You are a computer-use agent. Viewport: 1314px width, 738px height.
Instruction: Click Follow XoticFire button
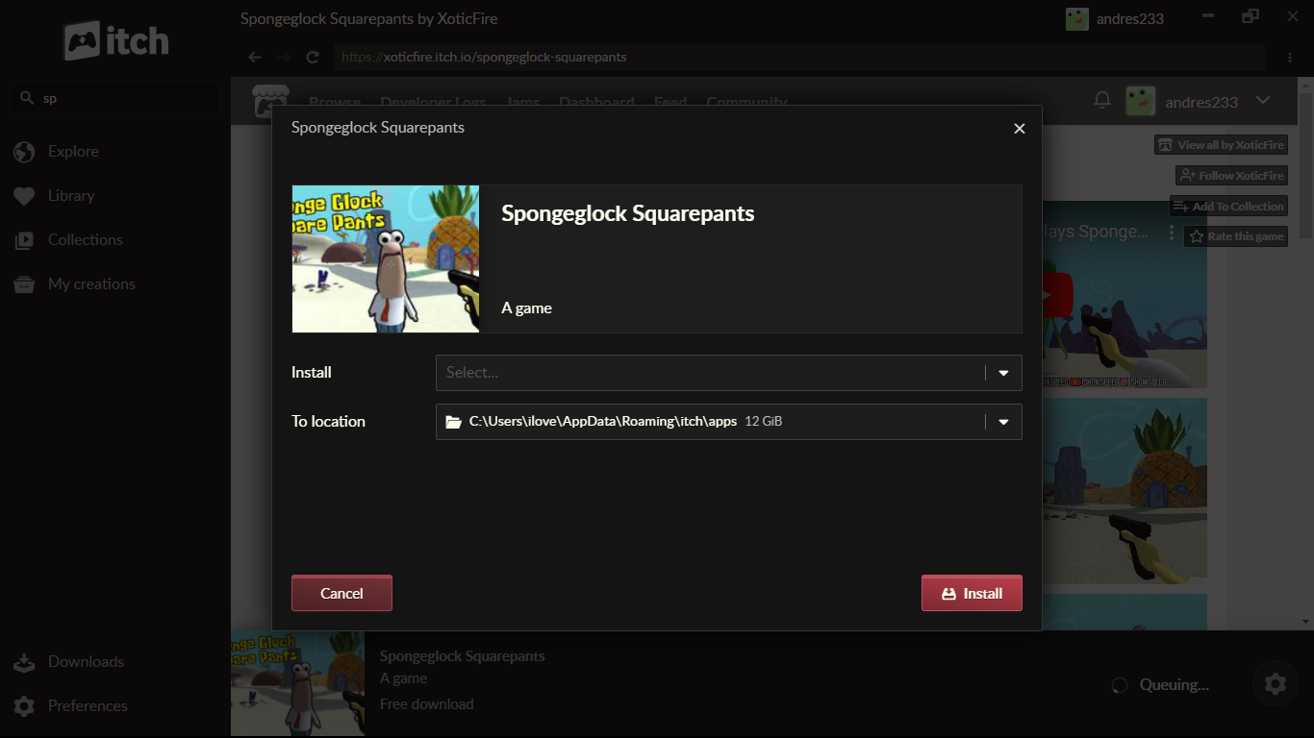(1231, 176)
